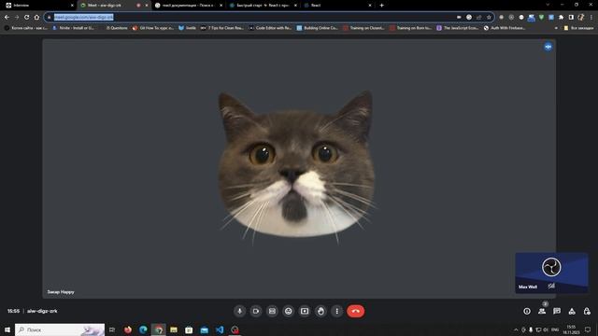Switch to the fourth React quick-start tab
The width and height of the screenshot is (598, 336).
(x=263, y=6)
